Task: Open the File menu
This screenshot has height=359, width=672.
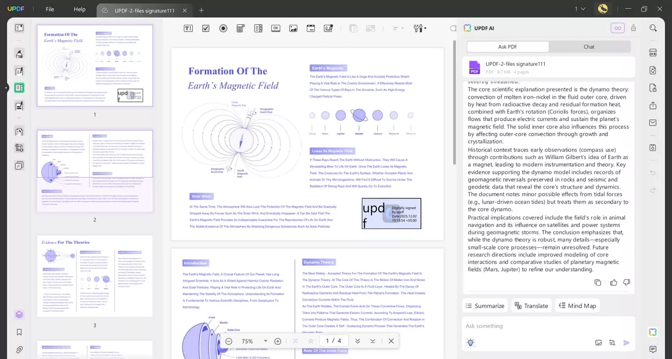Action: 50,9
